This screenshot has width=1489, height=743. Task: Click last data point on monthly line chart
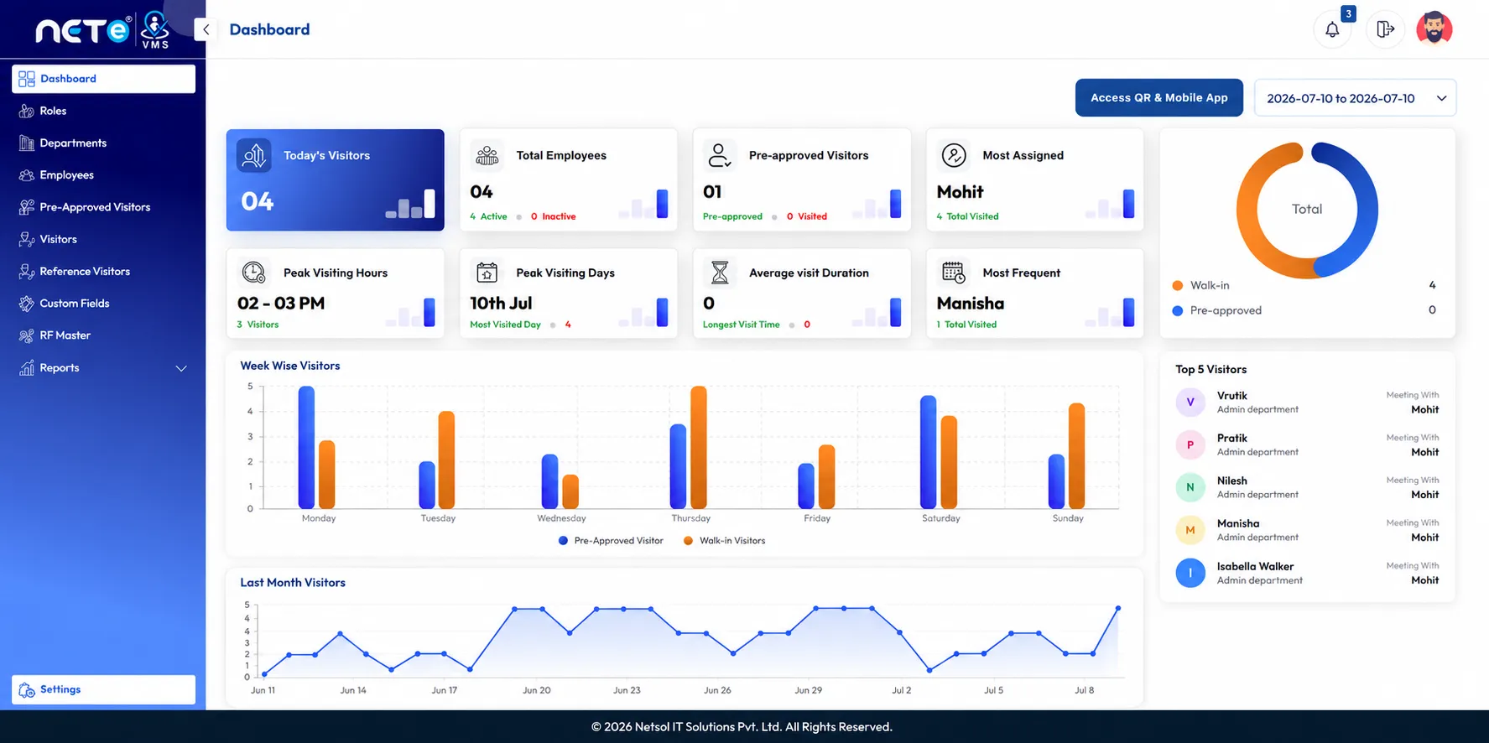1117,608
